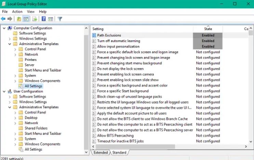Screen dimensions: 254x160
Task: Click the Filter funnel toolbar icon
Action: click(60, 19)
